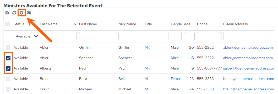278x94 pixels.
Task: Click the envelope email icon
Action: tap(29, 13)
